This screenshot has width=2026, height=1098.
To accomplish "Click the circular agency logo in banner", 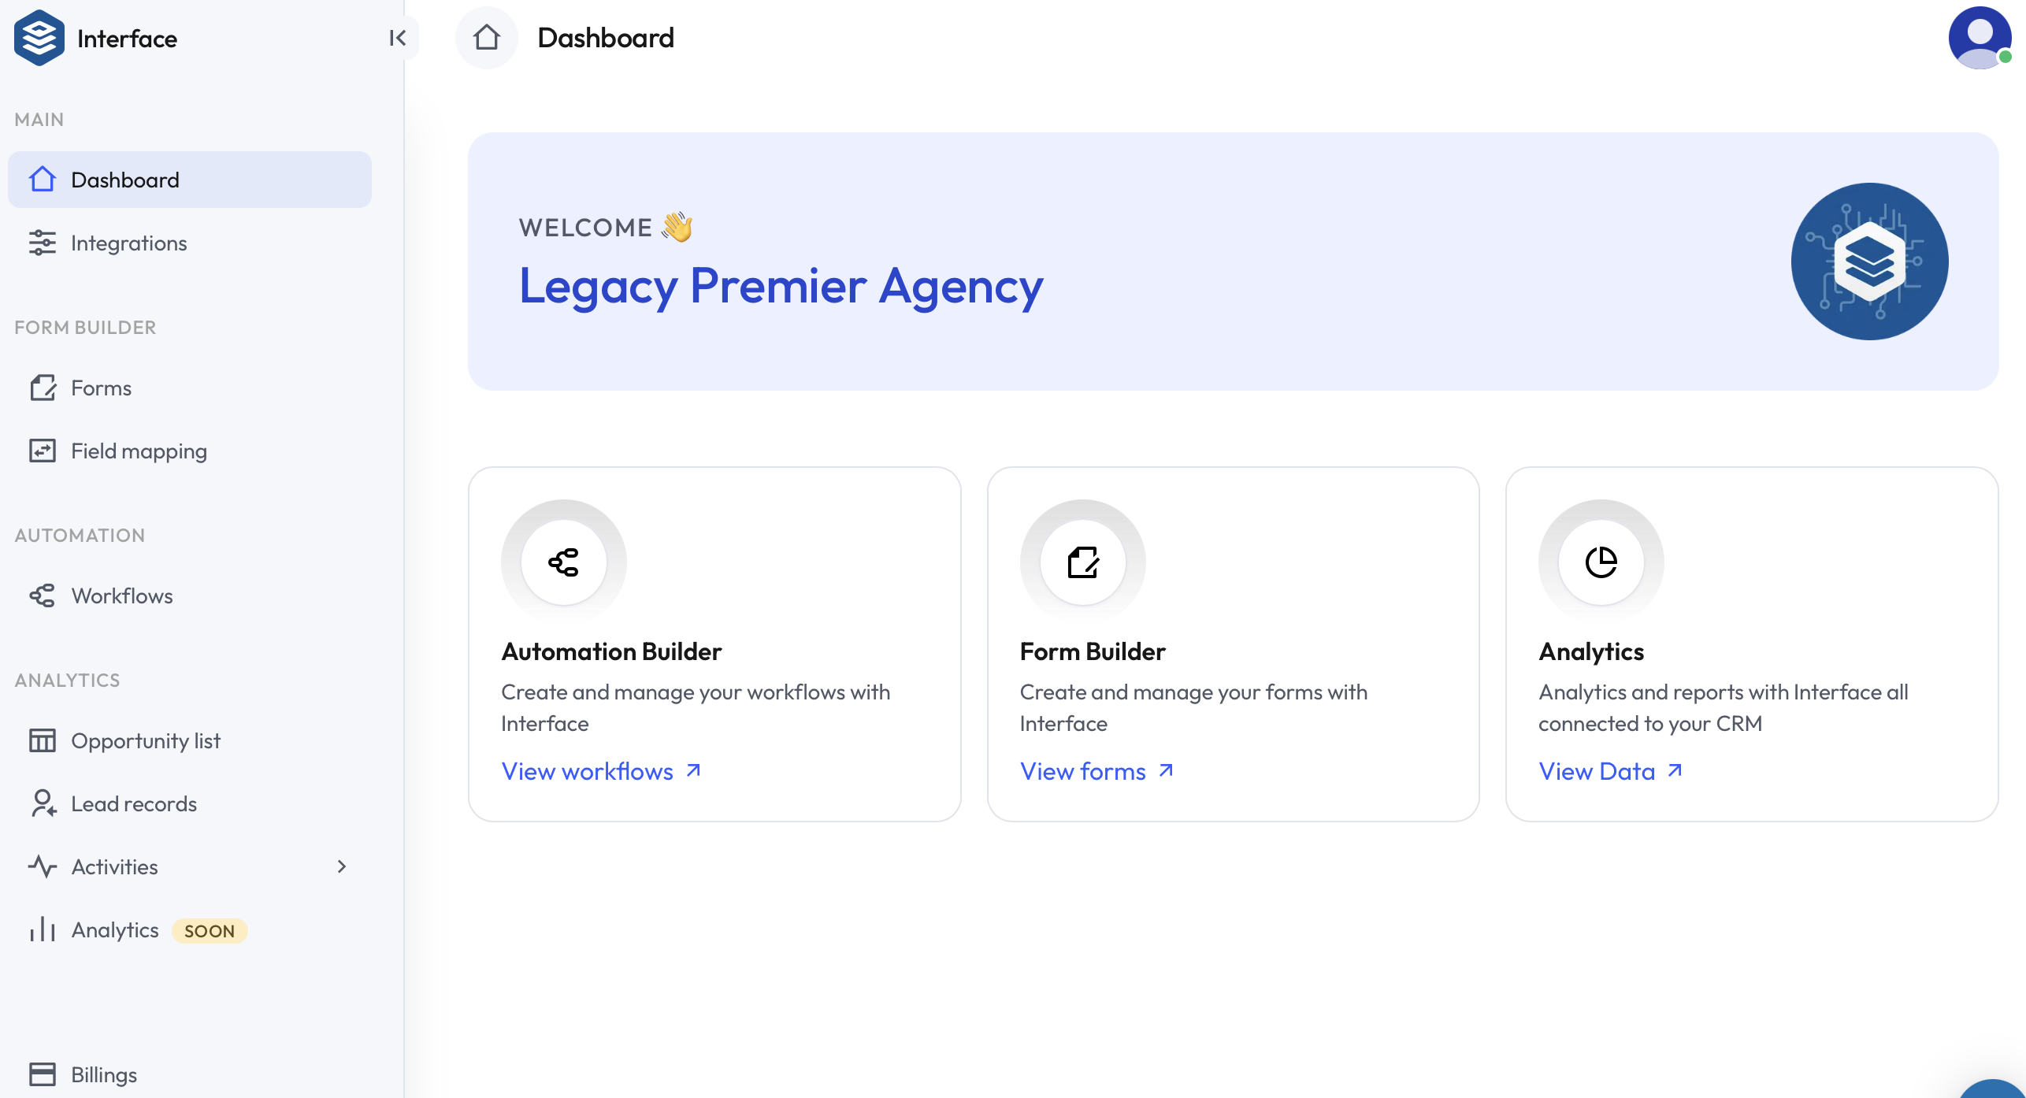I will pos(1869,262).
